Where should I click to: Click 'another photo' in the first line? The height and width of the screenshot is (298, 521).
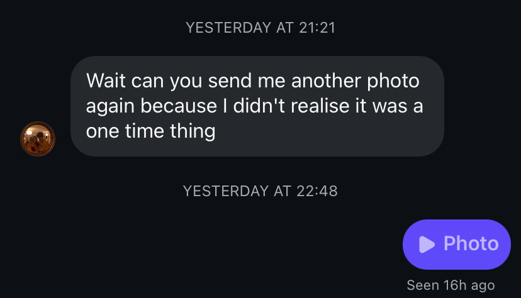(x=355, y=81)
